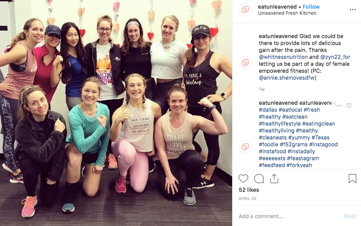Open the Unleavened Fresh Kitchen location
This screenshot has height=226, width=361.
coord(287,13)
